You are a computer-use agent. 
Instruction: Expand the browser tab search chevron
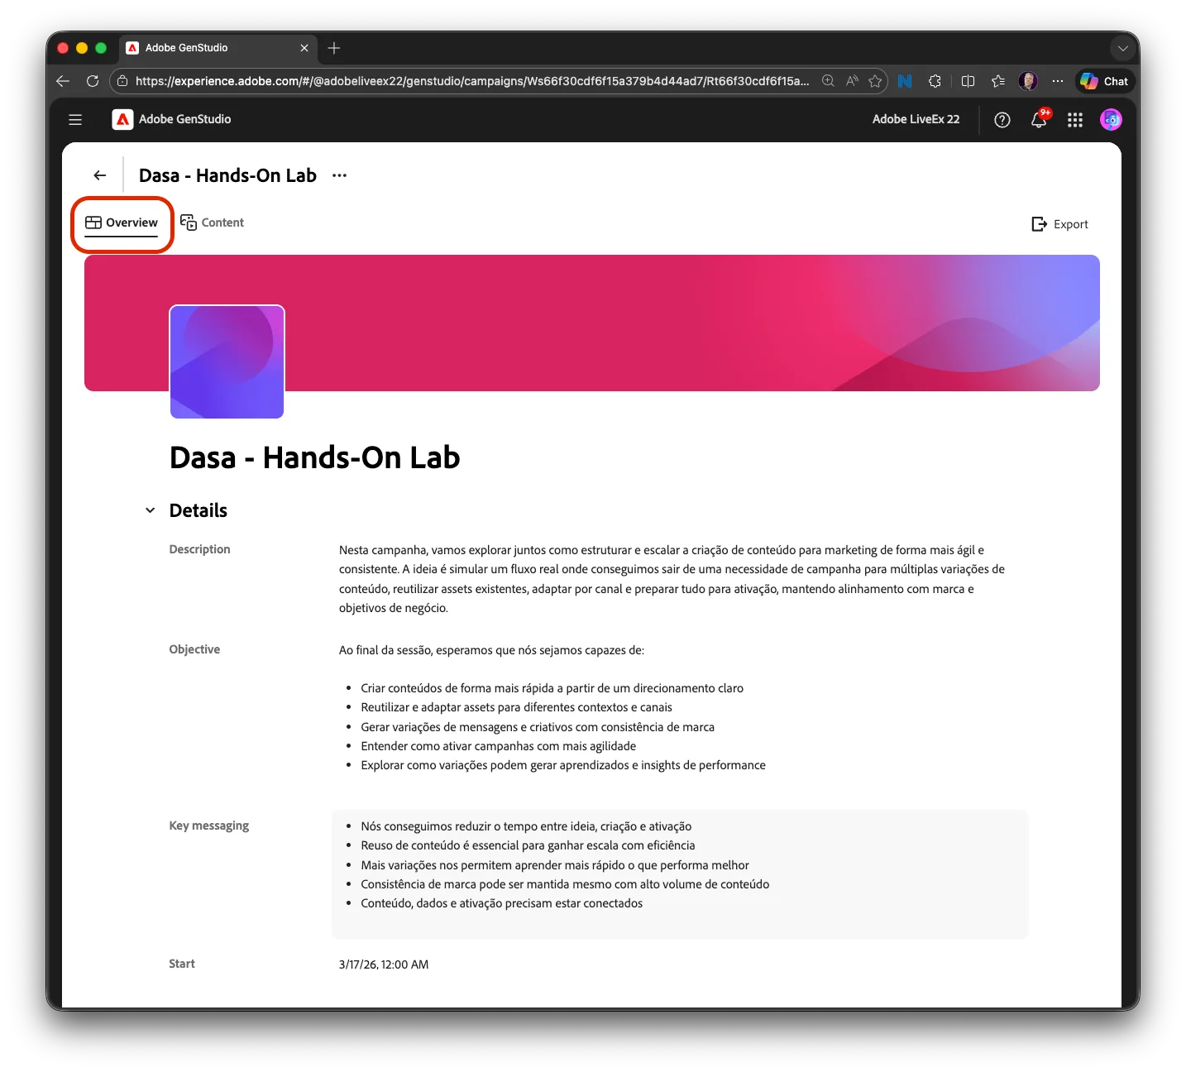(1122, 48)
